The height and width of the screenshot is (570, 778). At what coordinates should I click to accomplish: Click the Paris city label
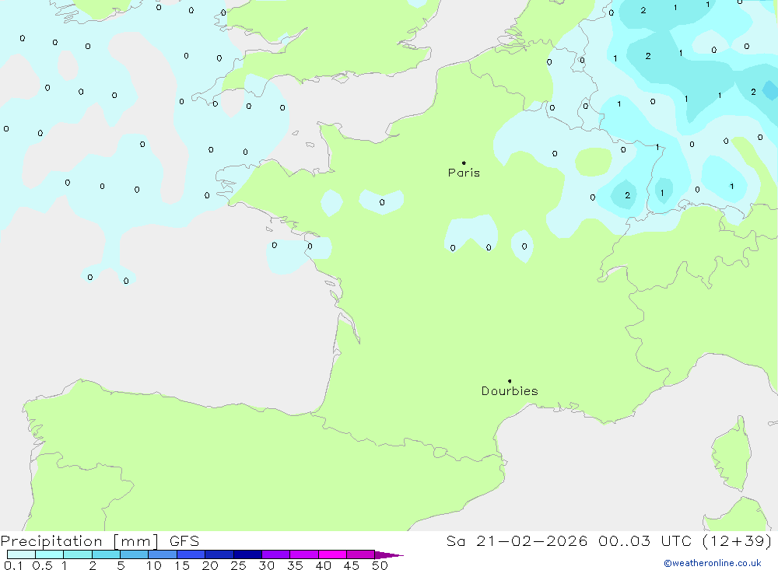(464, 173)
